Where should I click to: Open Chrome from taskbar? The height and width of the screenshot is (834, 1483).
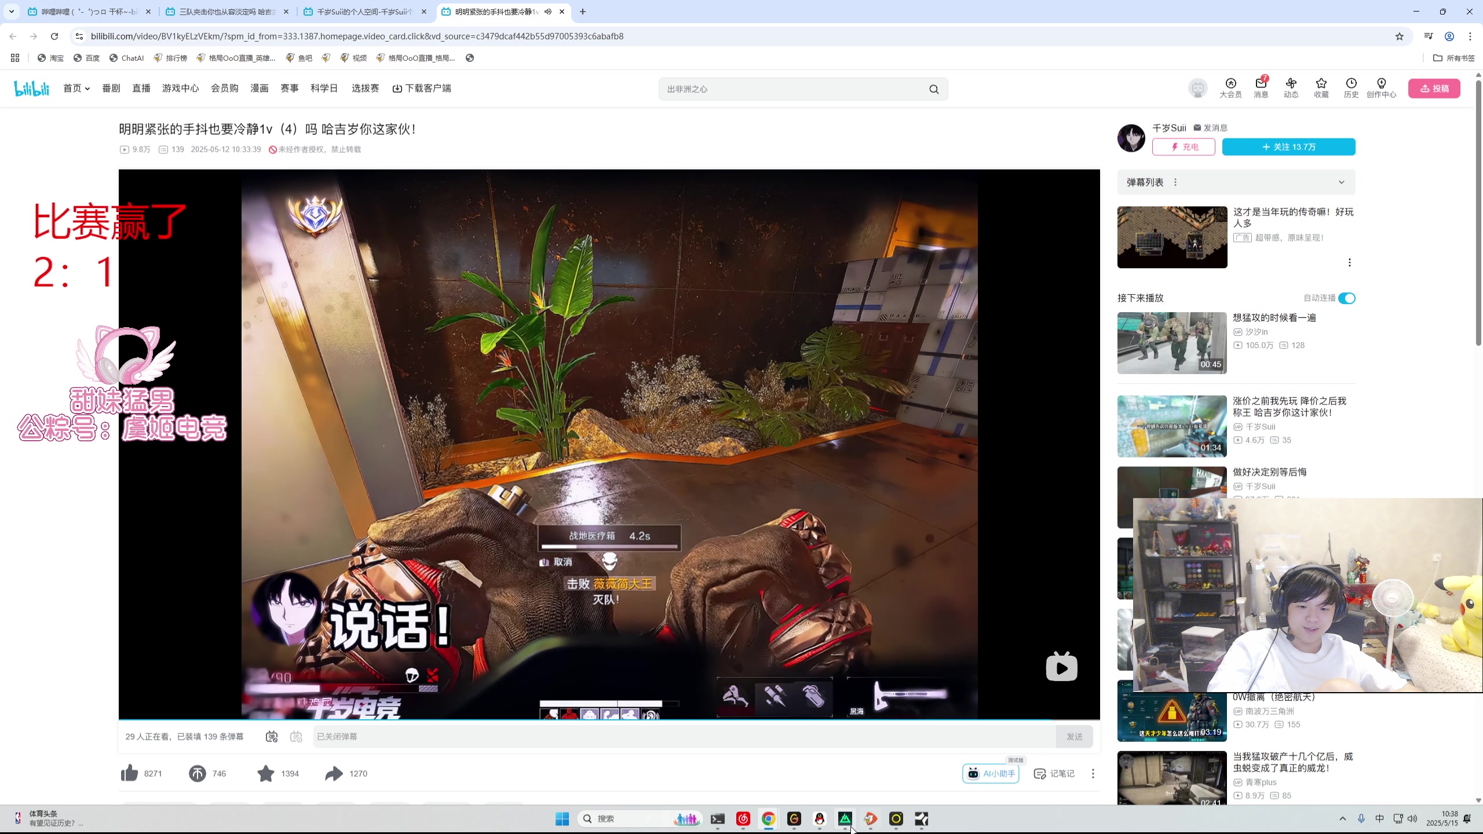tap(769, 818)
